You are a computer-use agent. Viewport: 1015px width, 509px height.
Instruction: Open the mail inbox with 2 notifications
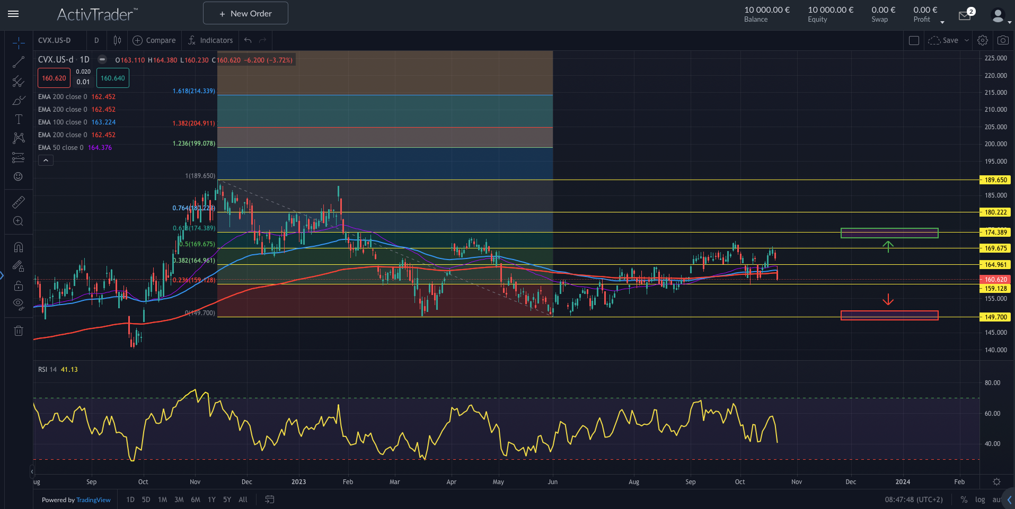click(965, 15)
